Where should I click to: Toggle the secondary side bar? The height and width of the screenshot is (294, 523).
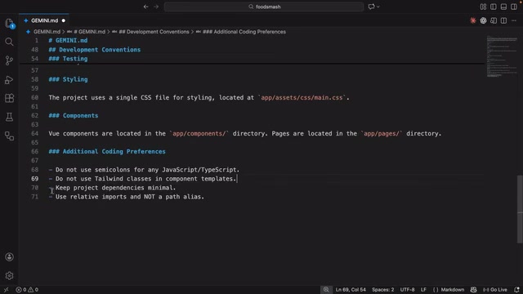(x=514, y=7)
